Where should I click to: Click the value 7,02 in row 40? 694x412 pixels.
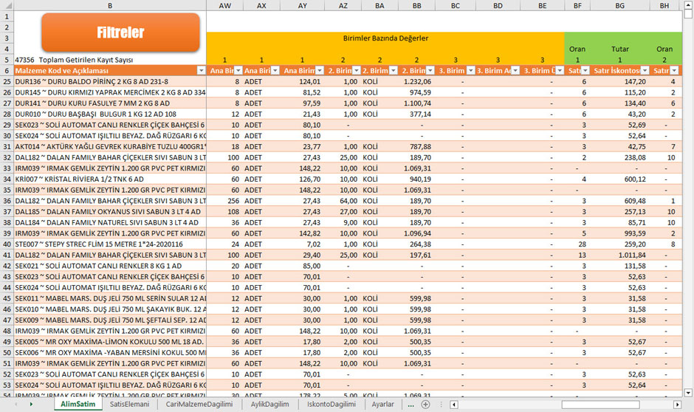tap(313, 244)
